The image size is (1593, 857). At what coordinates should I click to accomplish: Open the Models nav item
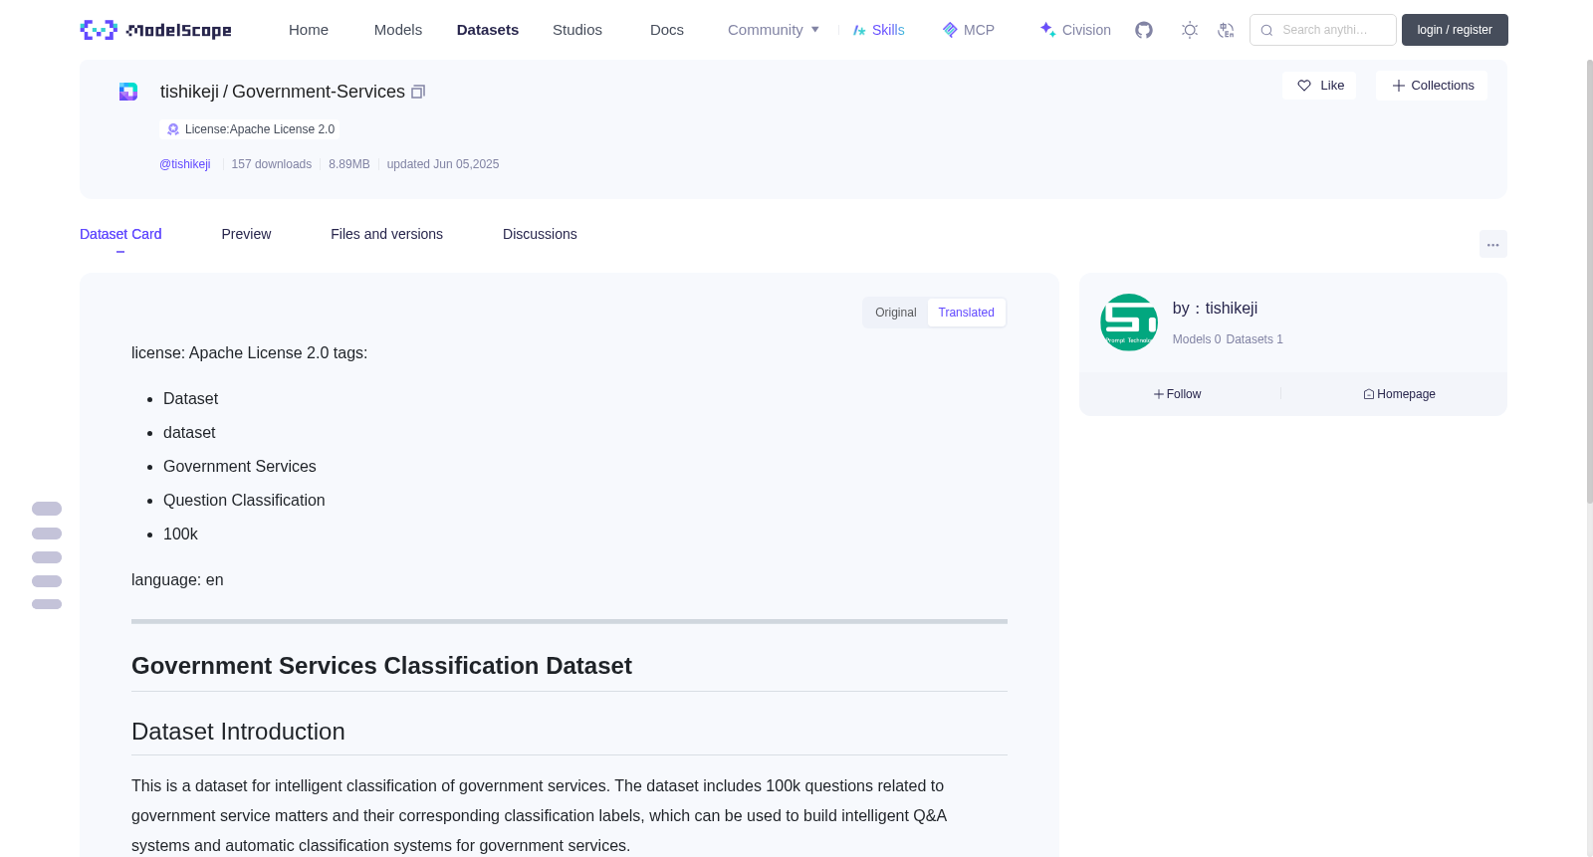(398, 30)
